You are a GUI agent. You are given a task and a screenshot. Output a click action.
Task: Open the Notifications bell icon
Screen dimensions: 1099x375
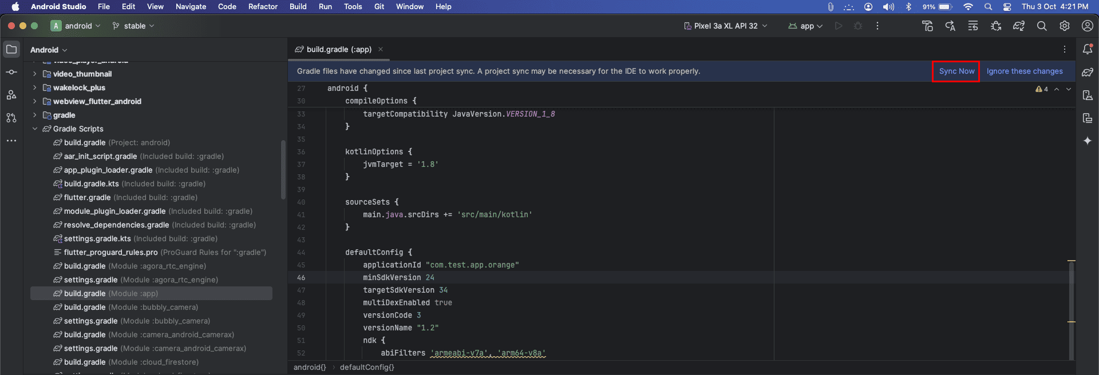[1088, 50]
